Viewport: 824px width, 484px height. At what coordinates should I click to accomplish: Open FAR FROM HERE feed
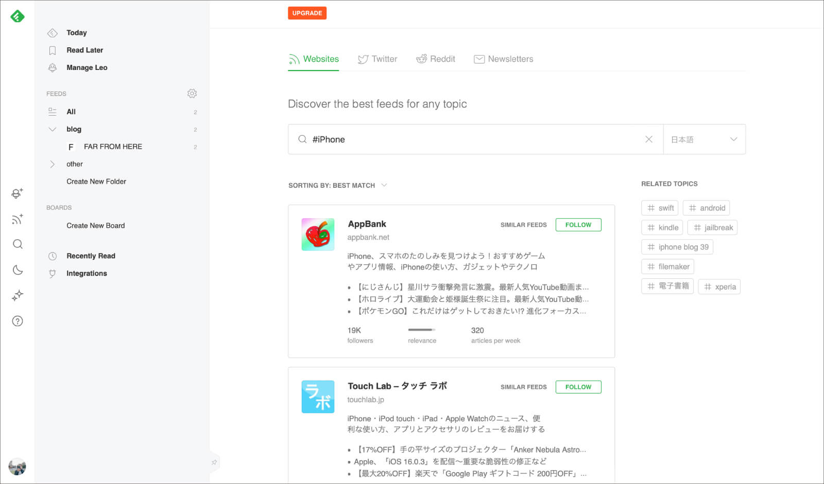click(113, 147)
